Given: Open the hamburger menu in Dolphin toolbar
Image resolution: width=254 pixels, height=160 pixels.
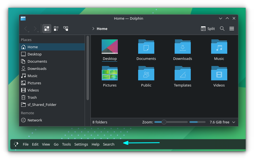Looking at the screenshot, I should click(231, 29).
